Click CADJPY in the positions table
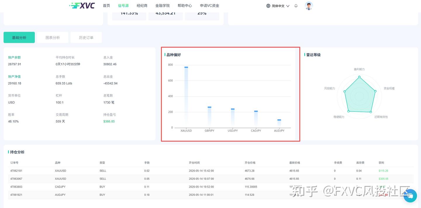 pos(60,187)
